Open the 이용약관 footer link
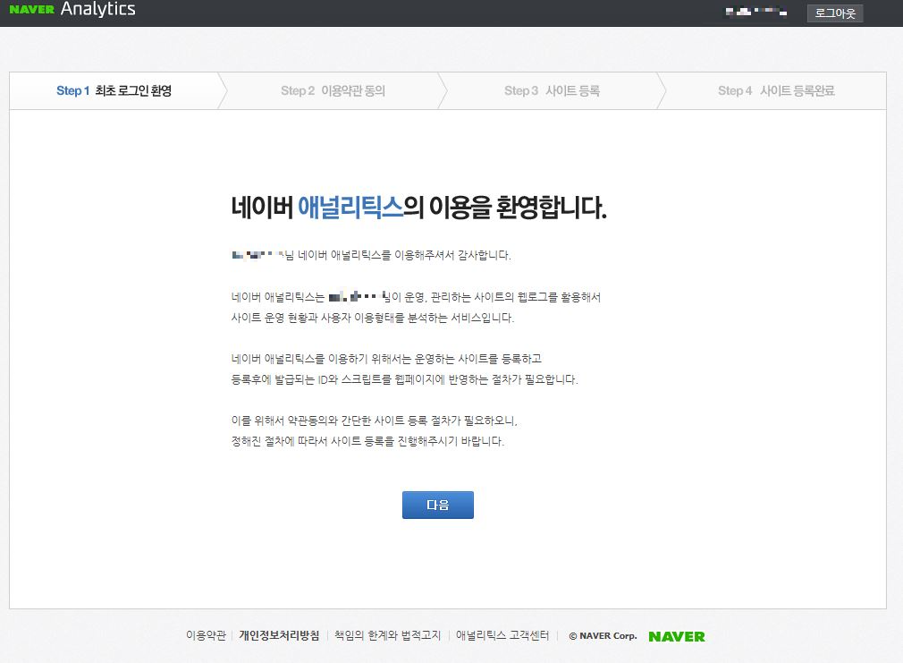The height and width of the screenshot is (663, 903). point(206,635)
